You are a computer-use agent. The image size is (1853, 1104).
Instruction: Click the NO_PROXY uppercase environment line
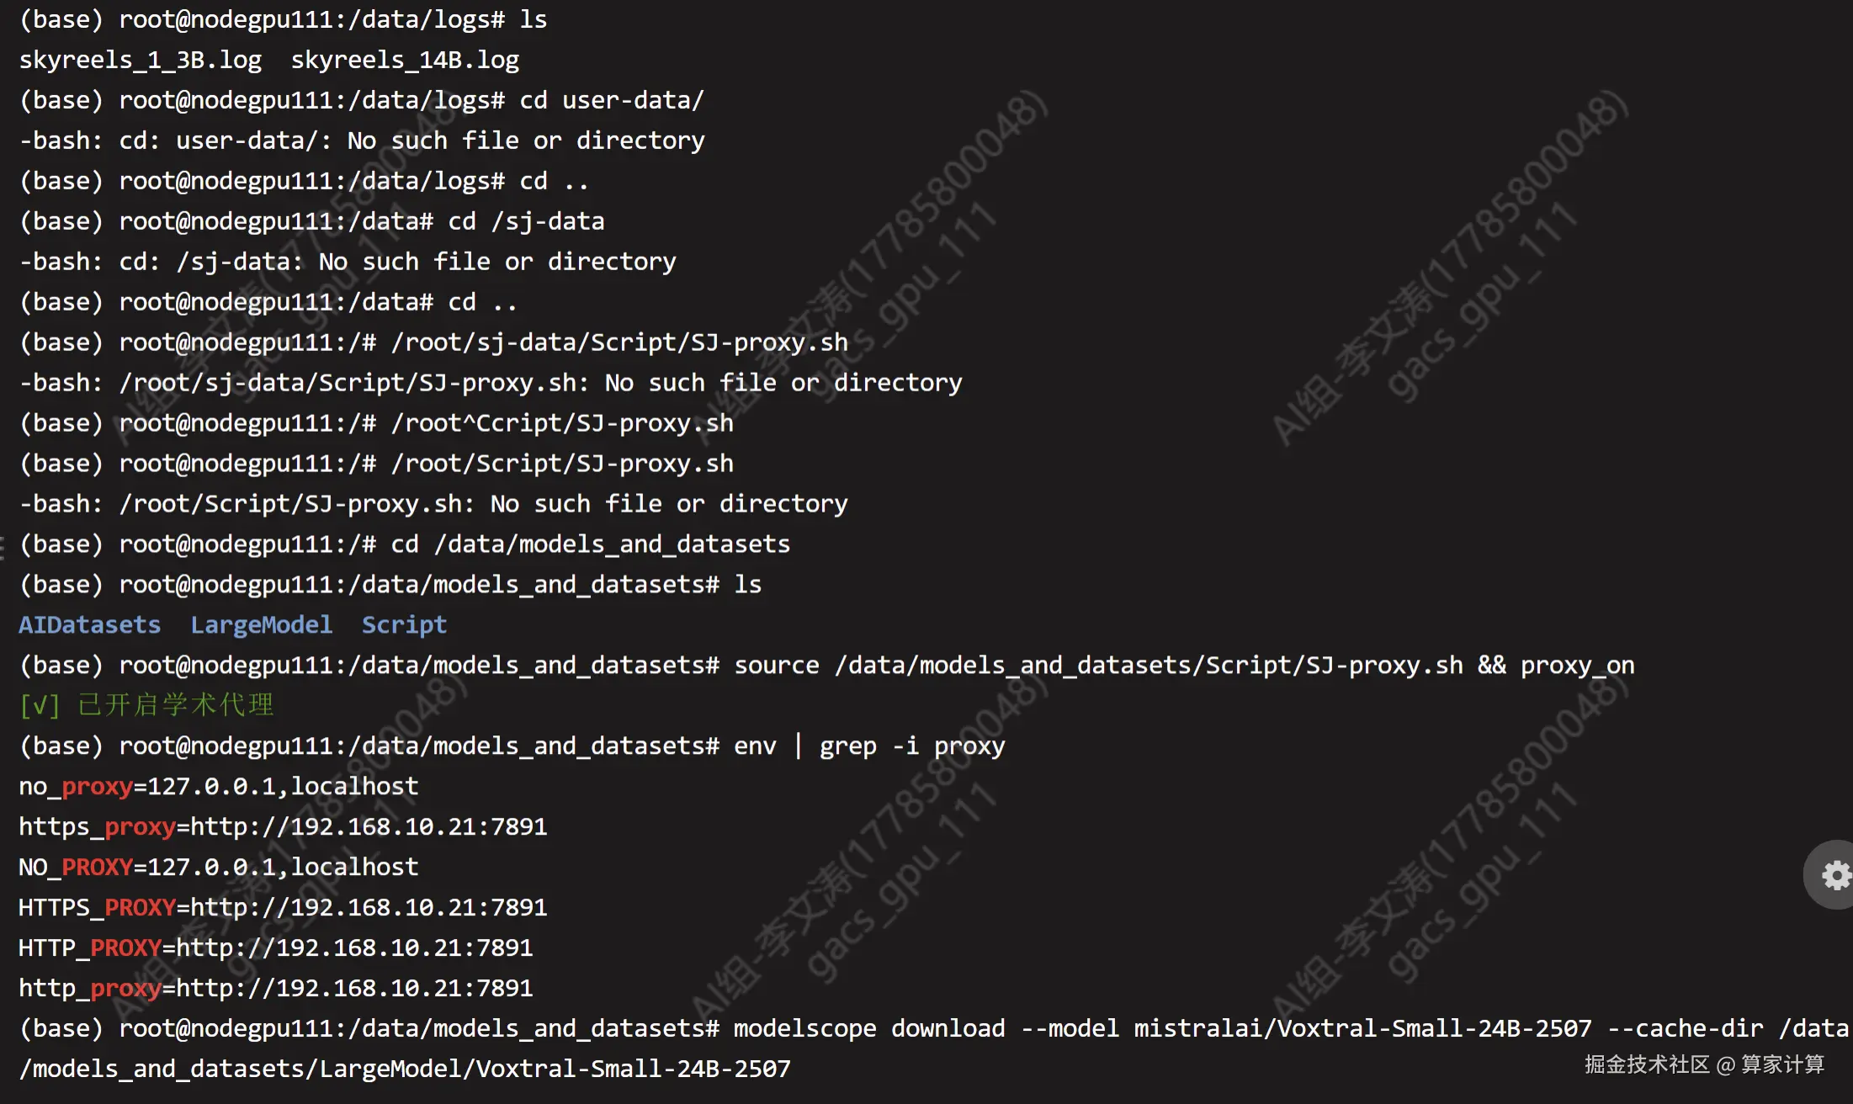tap(219, 867)
